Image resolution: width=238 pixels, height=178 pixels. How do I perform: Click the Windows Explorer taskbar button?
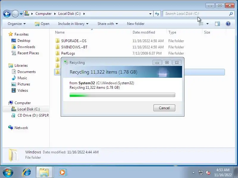tap(44, 172)
